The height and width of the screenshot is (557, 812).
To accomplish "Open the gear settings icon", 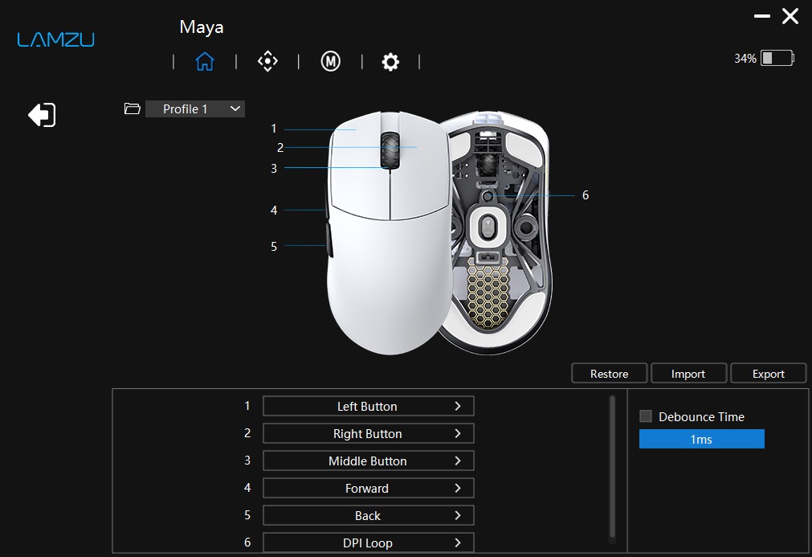I will (390, 62).
